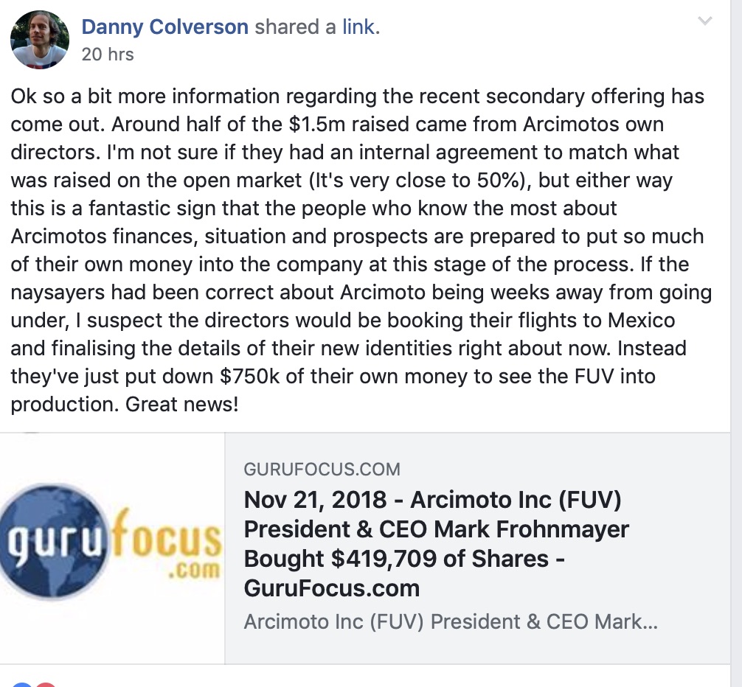Click the GURUFOCUS.COM source label
Screen dimensions: 742x687
pos(322,469)
